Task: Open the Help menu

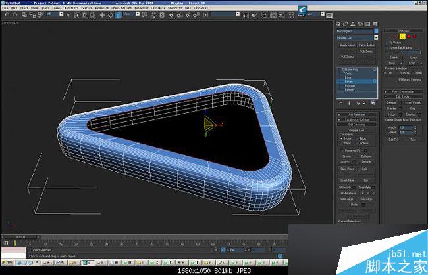Action: click(x=188, y=8)
